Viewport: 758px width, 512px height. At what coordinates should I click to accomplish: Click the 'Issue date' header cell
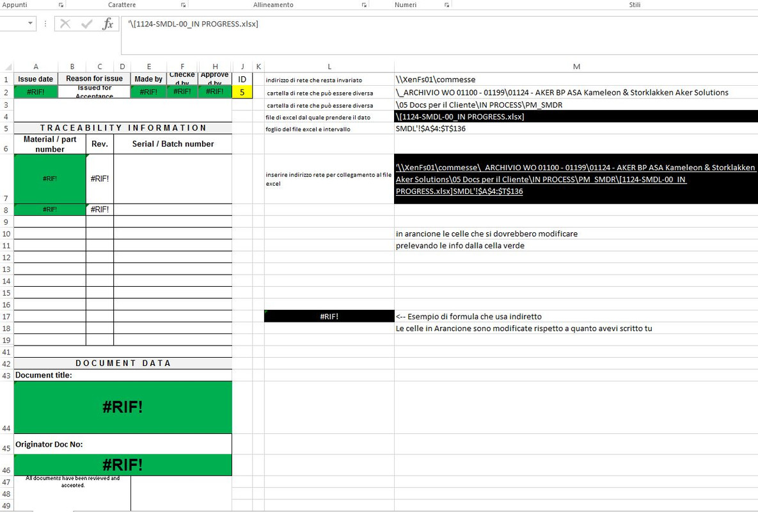pyautogui.click(x=36, y=79)
